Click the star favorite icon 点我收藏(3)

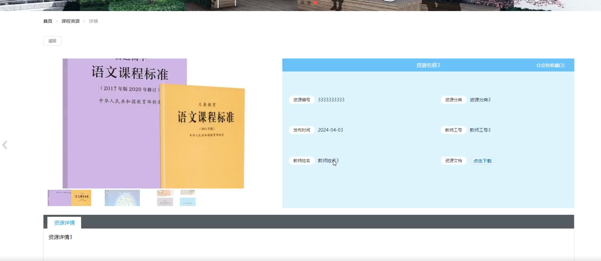(550, 65)
